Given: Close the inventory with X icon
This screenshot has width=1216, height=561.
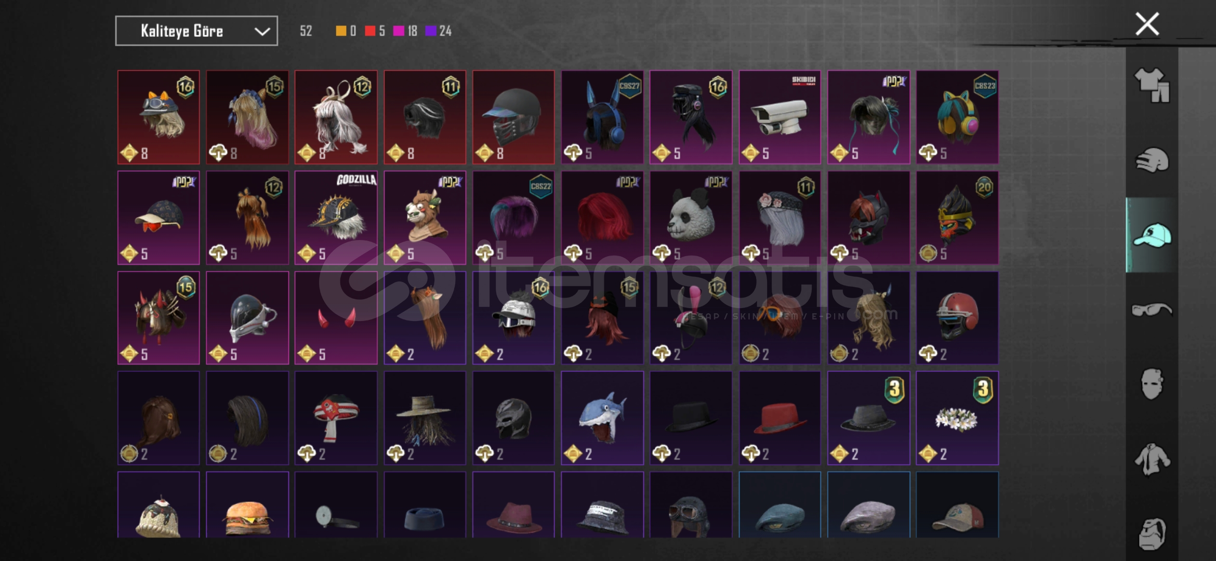Looking at the screenshot, I should (x=1147, y=24).
